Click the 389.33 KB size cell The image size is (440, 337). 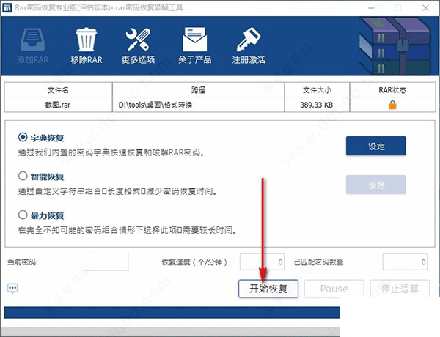pyautogui.click(x=317, y=105)
